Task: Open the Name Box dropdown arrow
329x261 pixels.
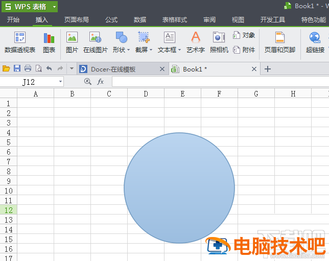Action: pos(60,81)
